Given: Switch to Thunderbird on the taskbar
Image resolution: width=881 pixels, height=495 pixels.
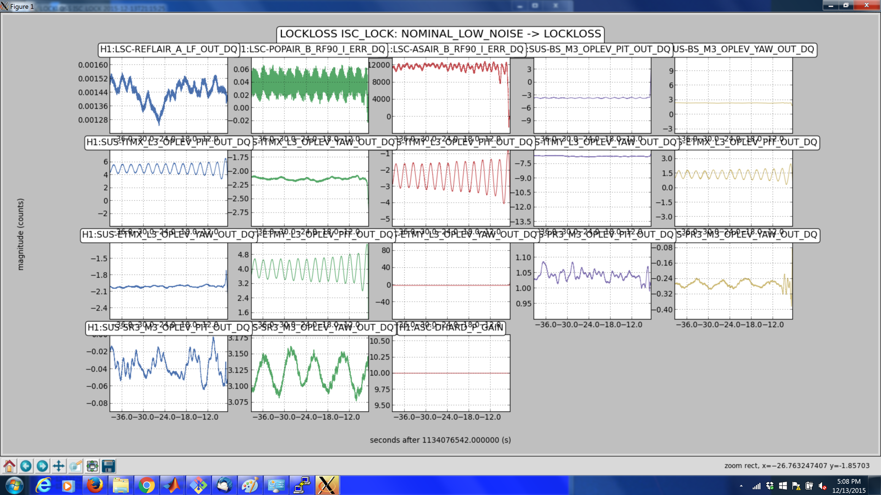Looking at the screenshot, I should [x=224, y=485].
